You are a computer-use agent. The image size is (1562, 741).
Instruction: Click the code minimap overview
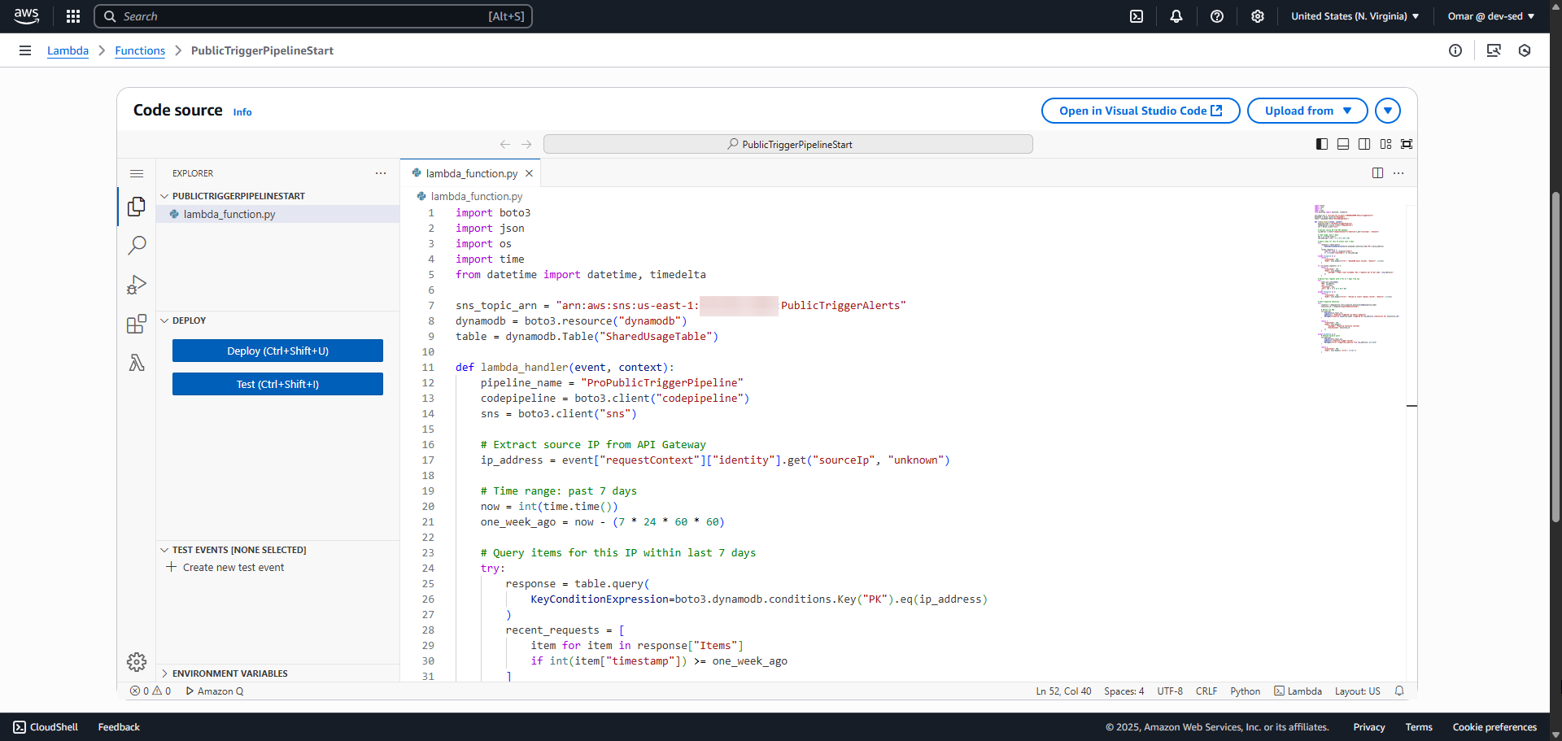point(1359,279)
